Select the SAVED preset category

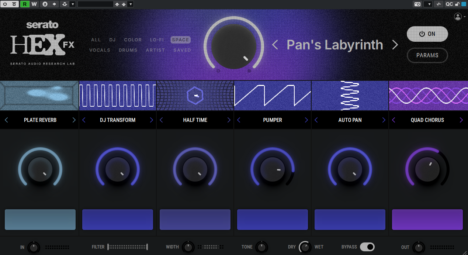pyautogui.click(x=182, y=50)
